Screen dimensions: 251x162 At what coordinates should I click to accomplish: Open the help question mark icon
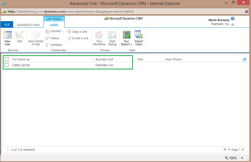pos(233,19)
